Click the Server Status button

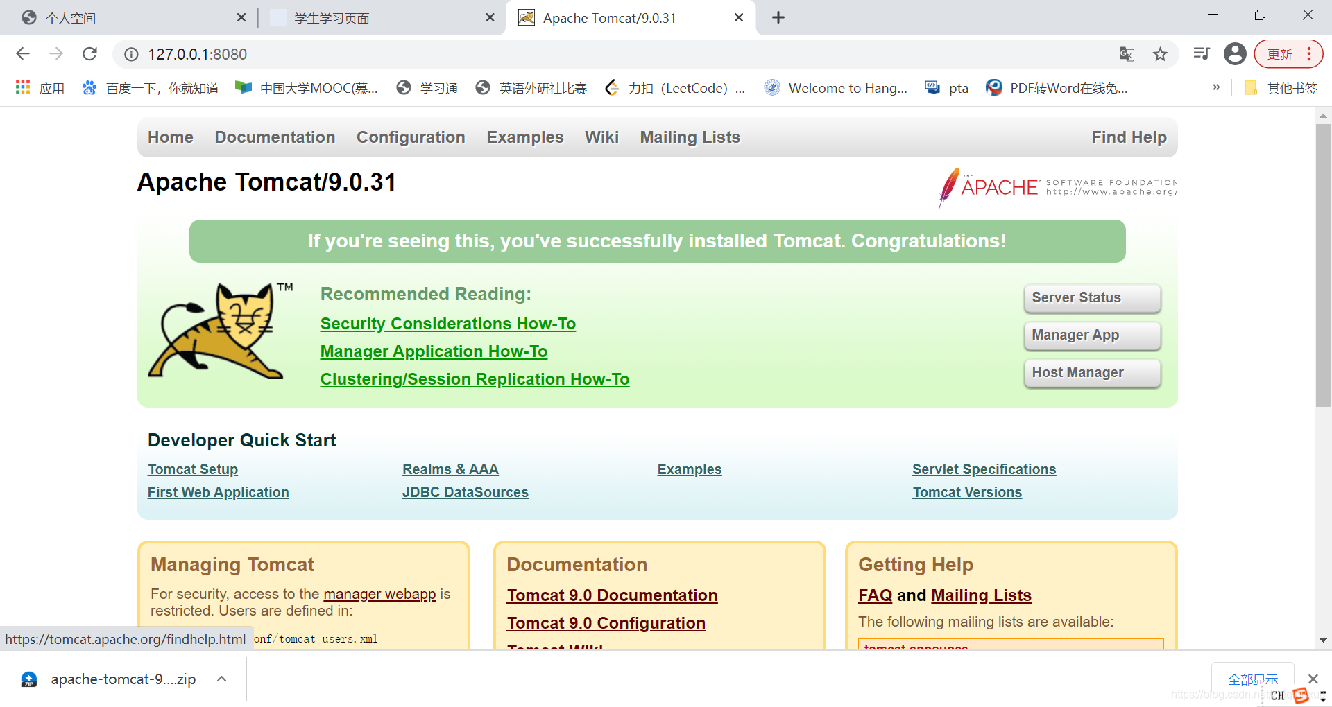1092,298
